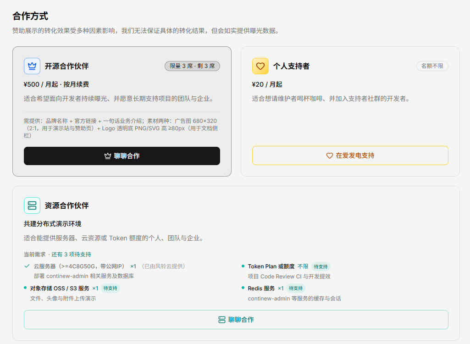The width and height of the screenshot is (470, 344).
Task: Click the 待支持 tag next to Redis 服务
Action: pyautogui.click(x=296, y=288)
